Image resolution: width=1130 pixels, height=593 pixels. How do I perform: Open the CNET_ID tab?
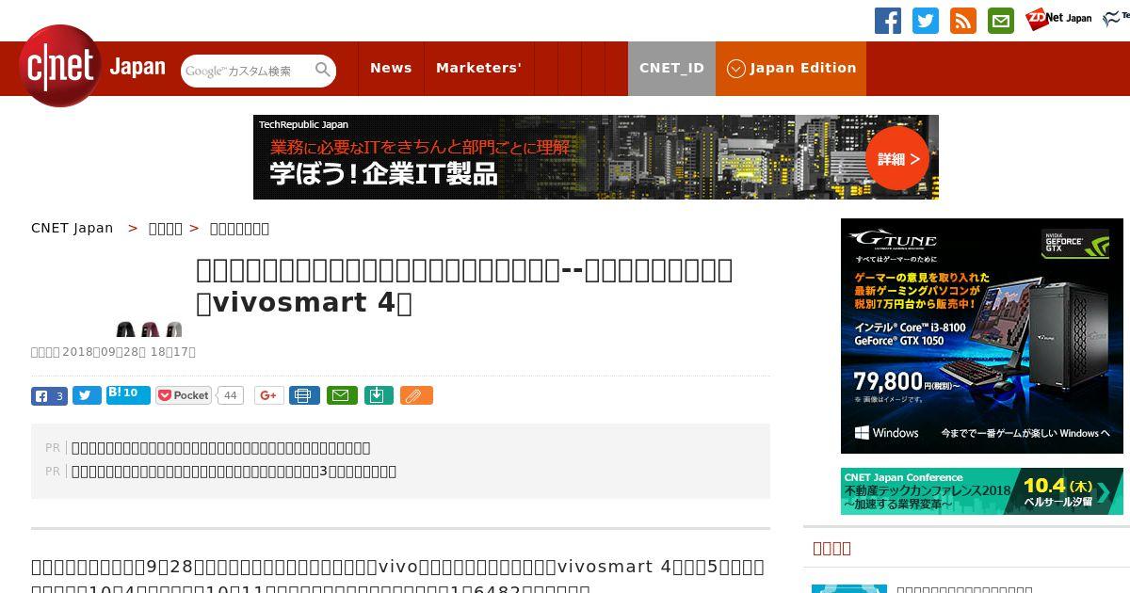[671, 68]
